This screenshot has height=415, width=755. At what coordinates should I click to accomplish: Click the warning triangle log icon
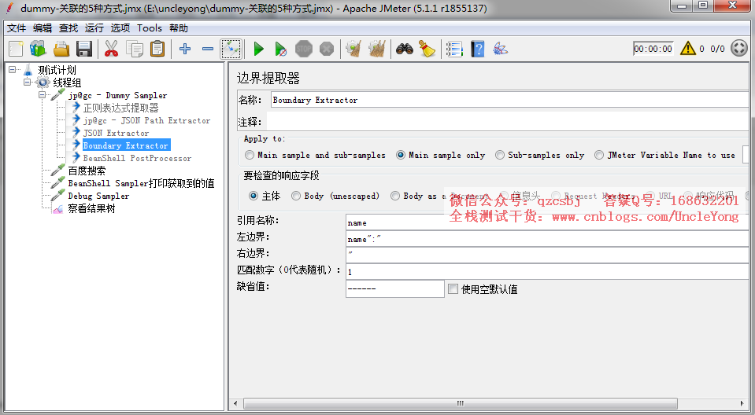[x=688, y=49]
